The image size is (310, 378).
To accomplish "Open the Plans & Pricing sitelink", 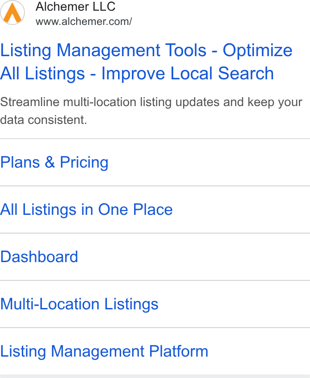I will (x=54, y=162).
